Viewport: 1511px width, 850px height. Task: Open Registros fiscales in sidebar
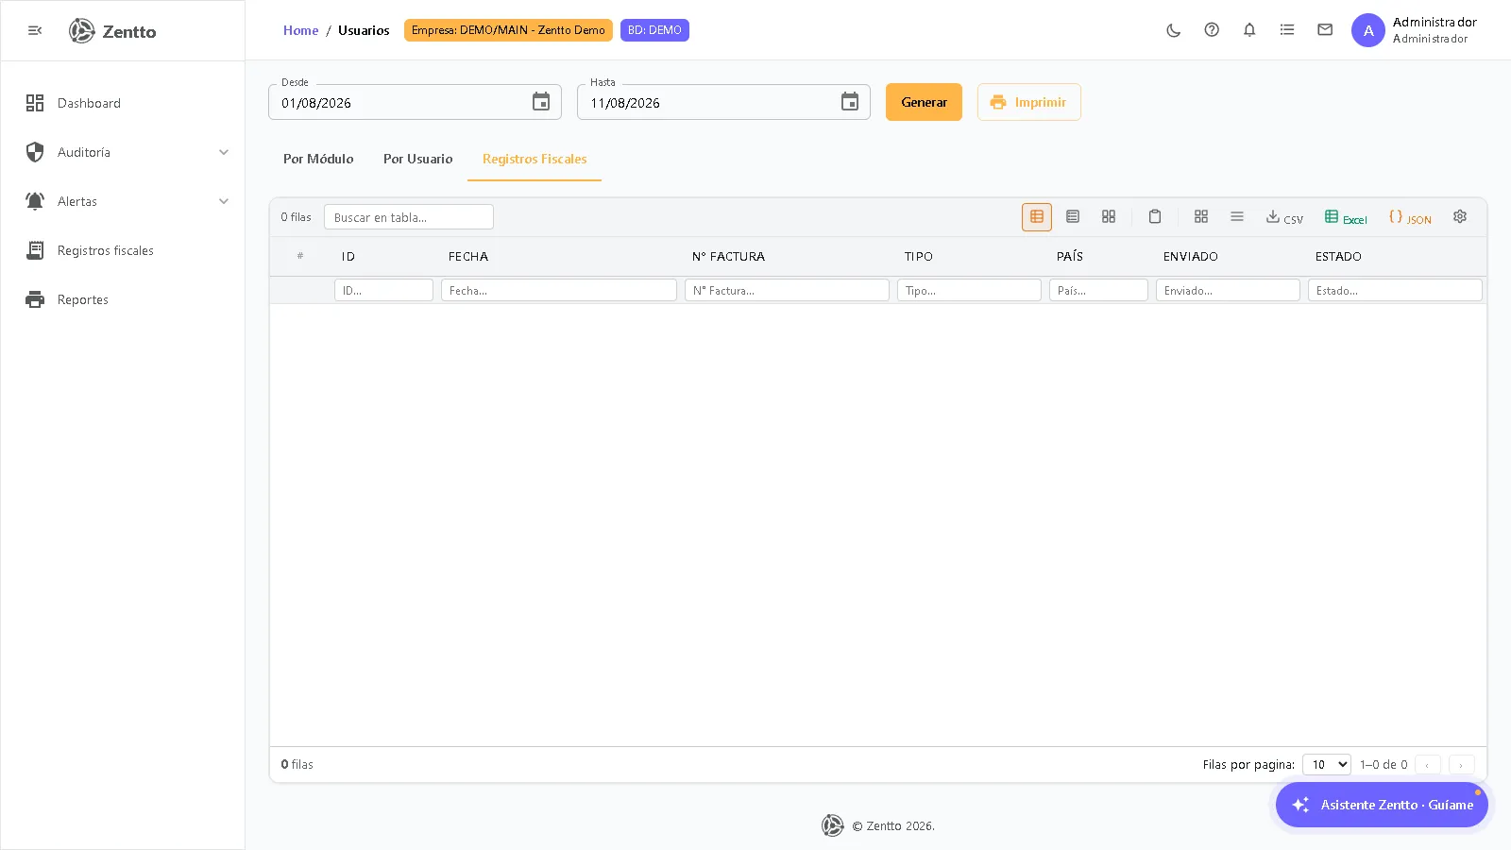123,250
